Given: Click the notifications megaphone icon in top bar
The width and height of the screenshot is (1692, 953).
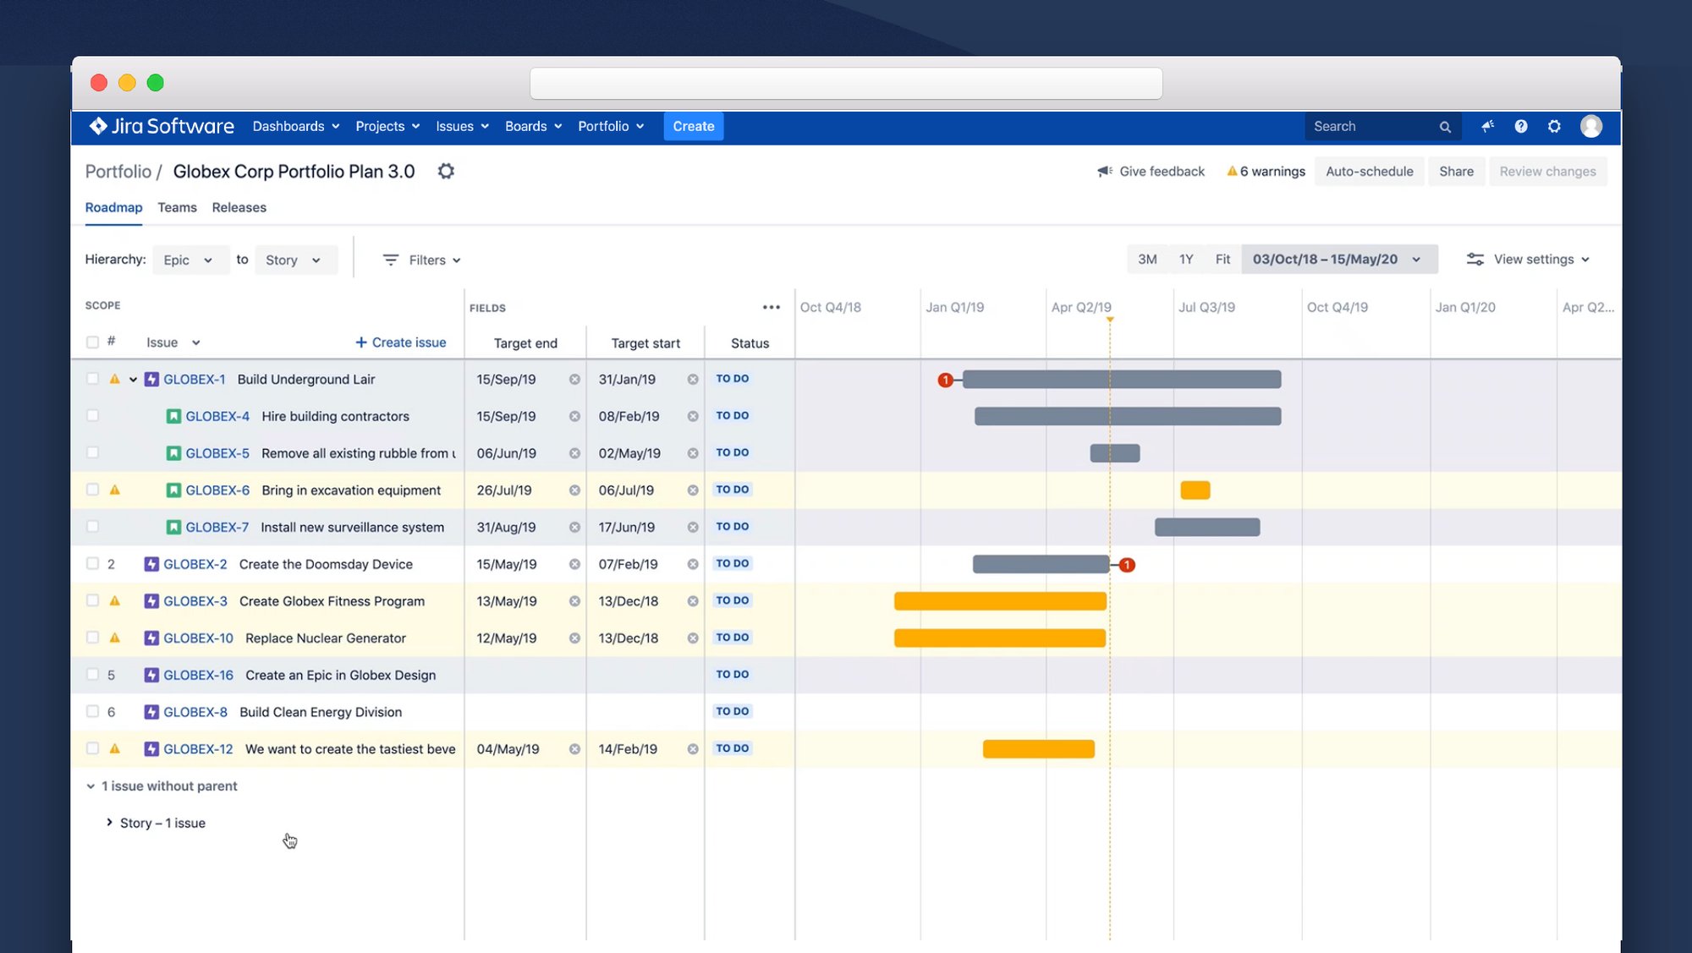Looking at the screenshot, I should pos(1487,127).
